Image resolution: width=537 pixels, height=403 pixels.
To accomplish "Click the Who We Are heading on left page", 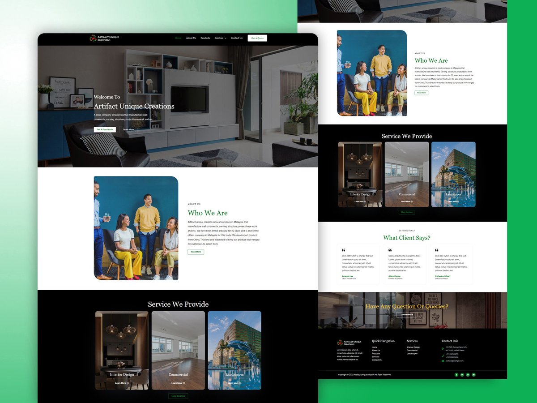I will (208, 213).
